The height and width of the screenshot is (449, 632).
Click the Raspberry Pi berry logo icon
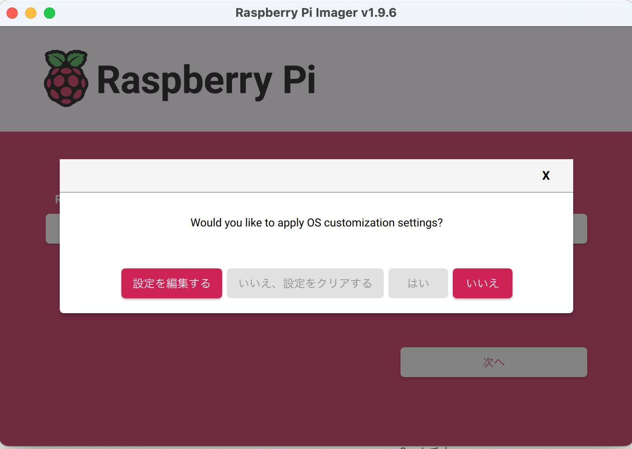tap(66, 78)
